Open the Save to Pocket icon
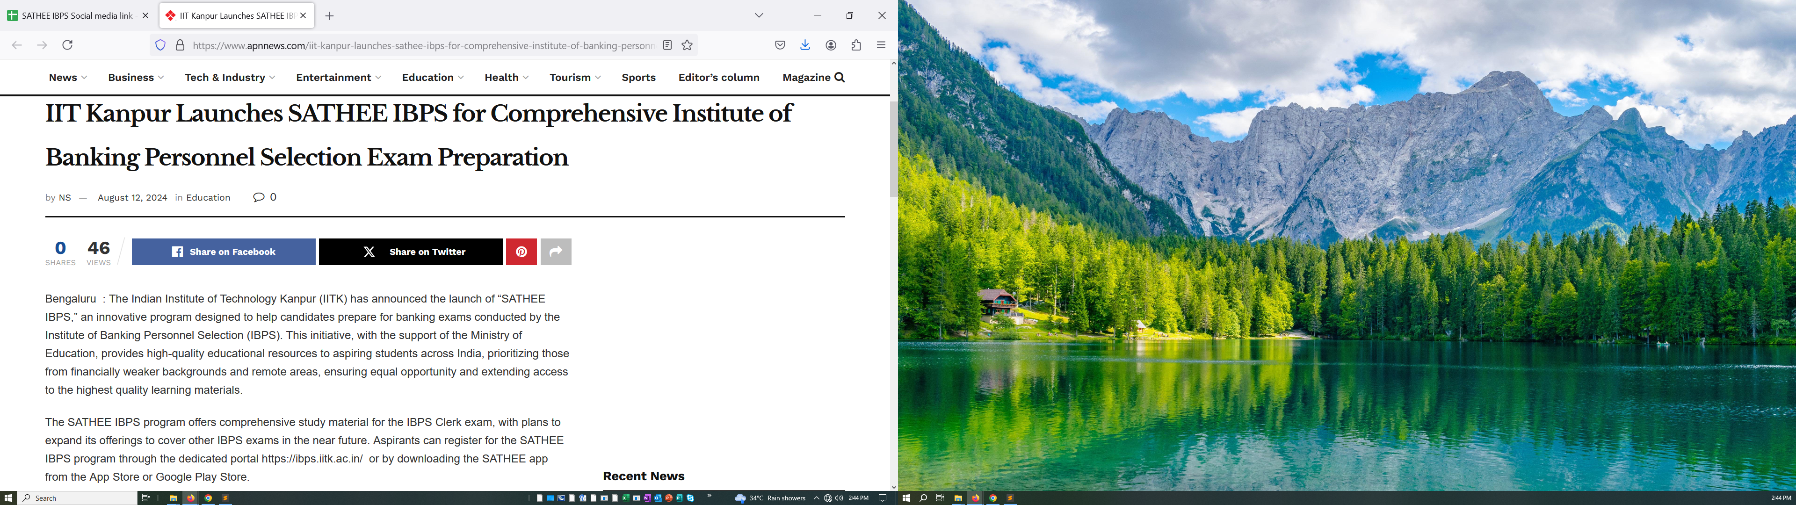This screenshot has height=505, width=1796. (x=780, y=45)
